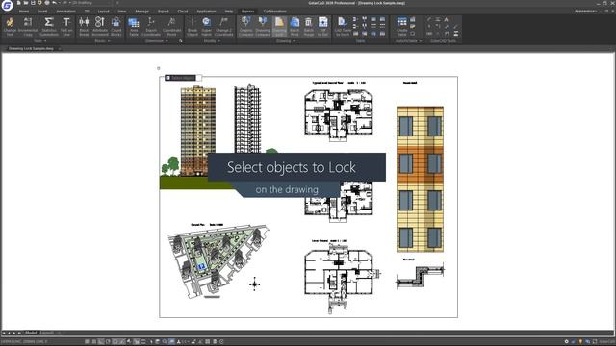Expand the Blocks panel dropdown
Viewport: 616px width, 346px height.
102,41
